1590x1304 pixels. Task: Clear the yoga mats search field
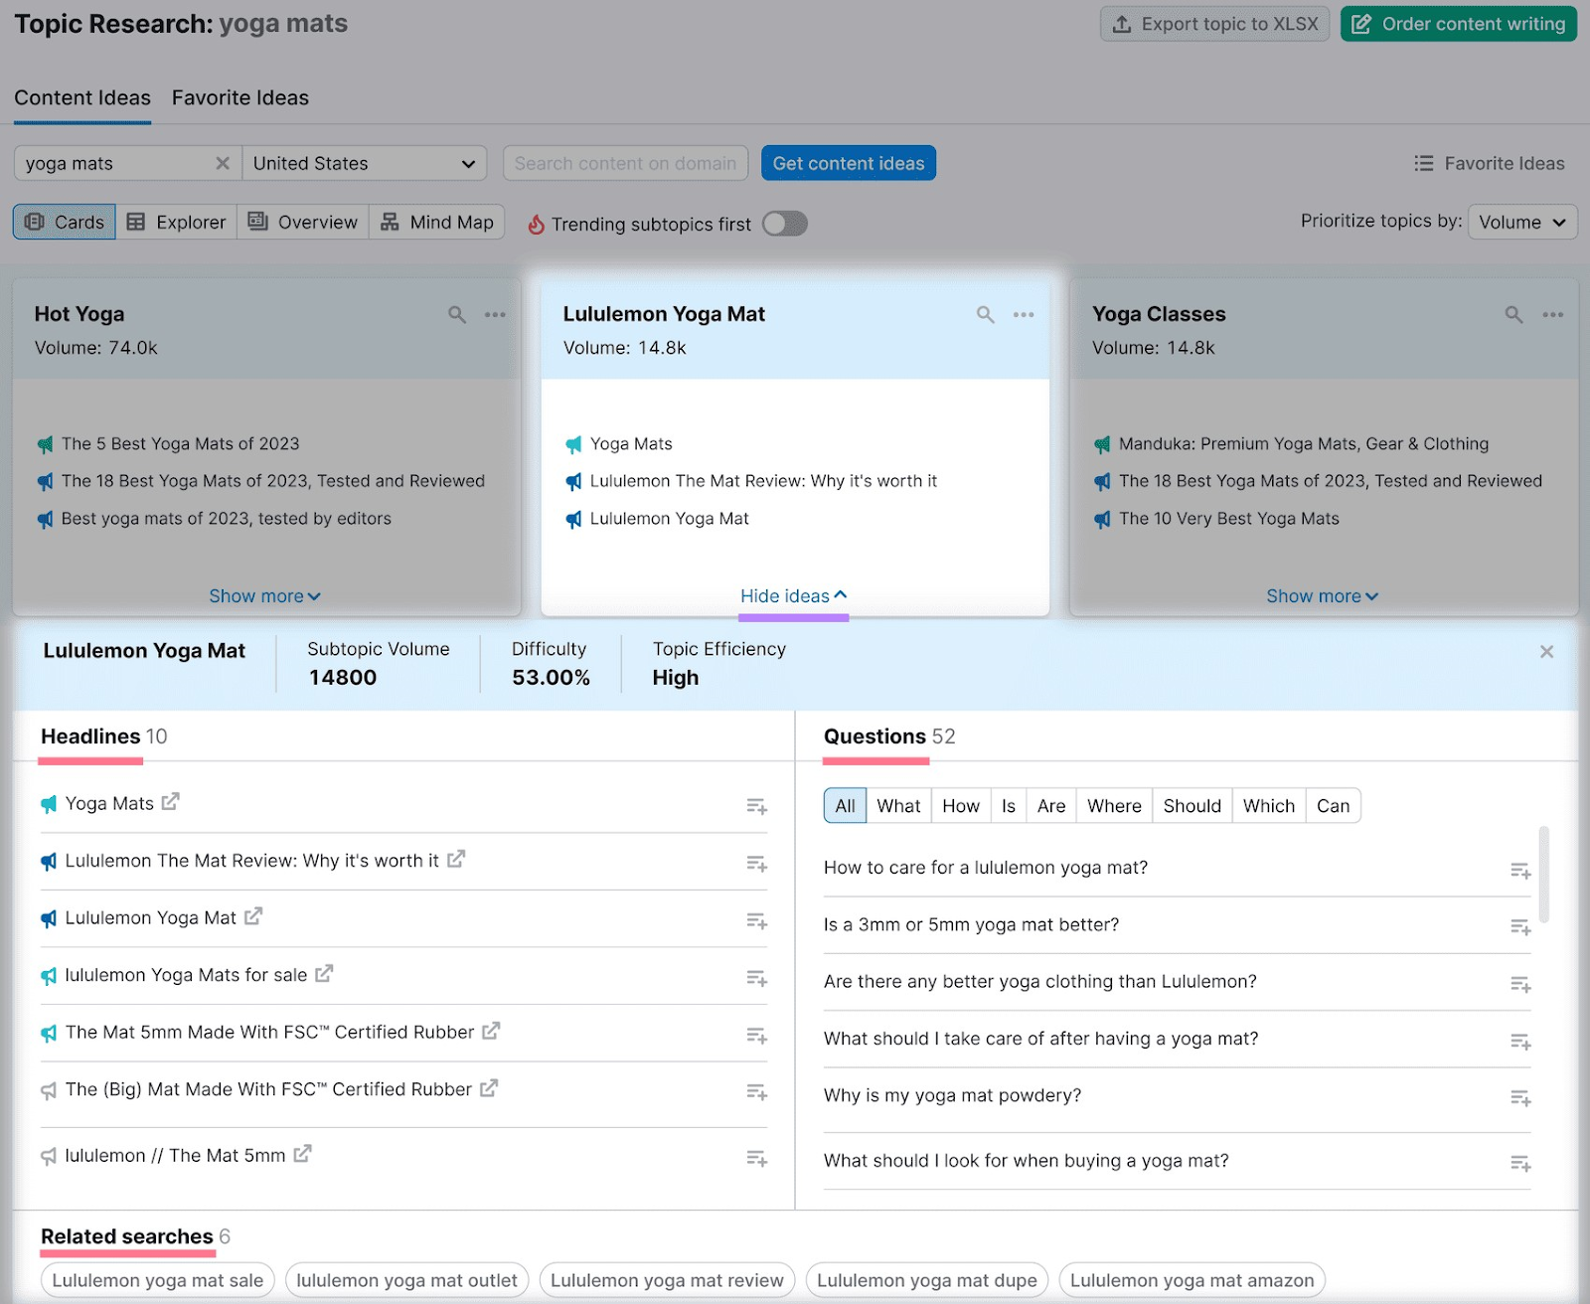point(223,163)
